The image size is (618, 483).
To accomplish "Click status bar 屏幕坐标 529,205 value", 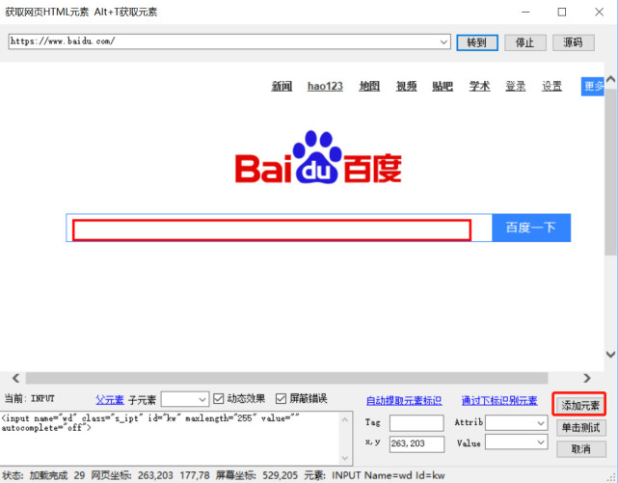I will click(x=281, y=475).
